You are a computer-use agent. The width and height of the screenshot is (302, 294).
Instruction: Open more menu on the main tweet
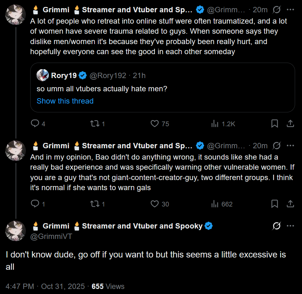tap(290, 226)
